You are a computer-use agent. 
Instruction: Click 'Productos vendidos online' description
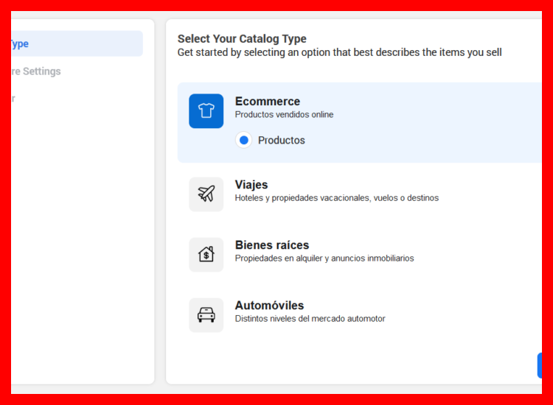coord(284,115)
